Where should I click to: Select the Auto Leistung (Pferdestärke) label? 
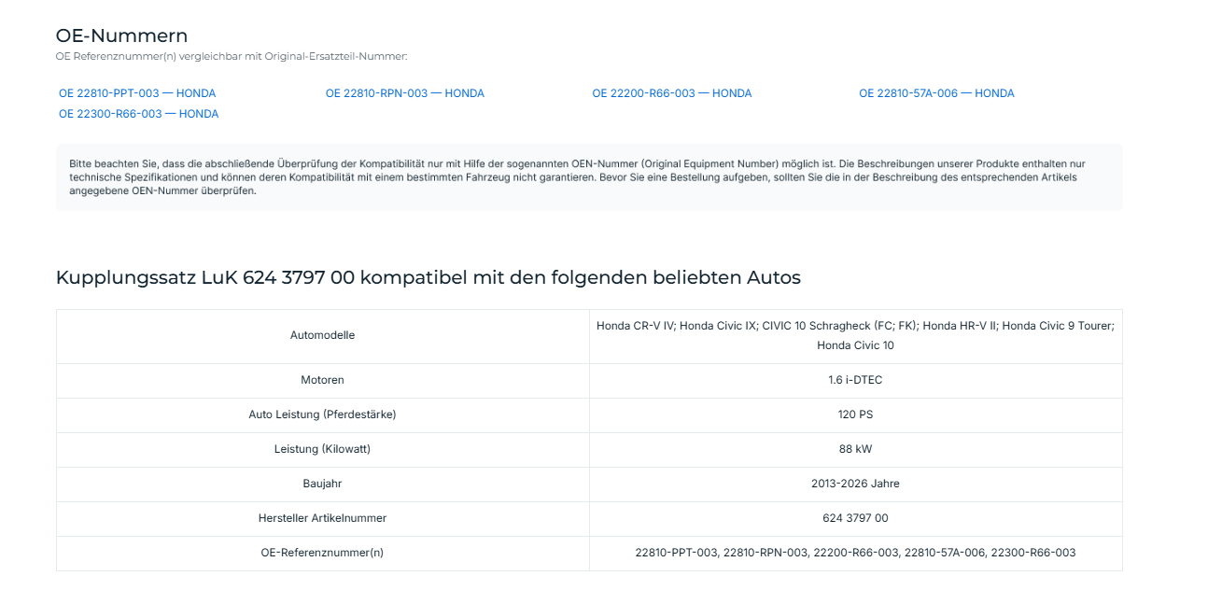(x=323, y=414)
